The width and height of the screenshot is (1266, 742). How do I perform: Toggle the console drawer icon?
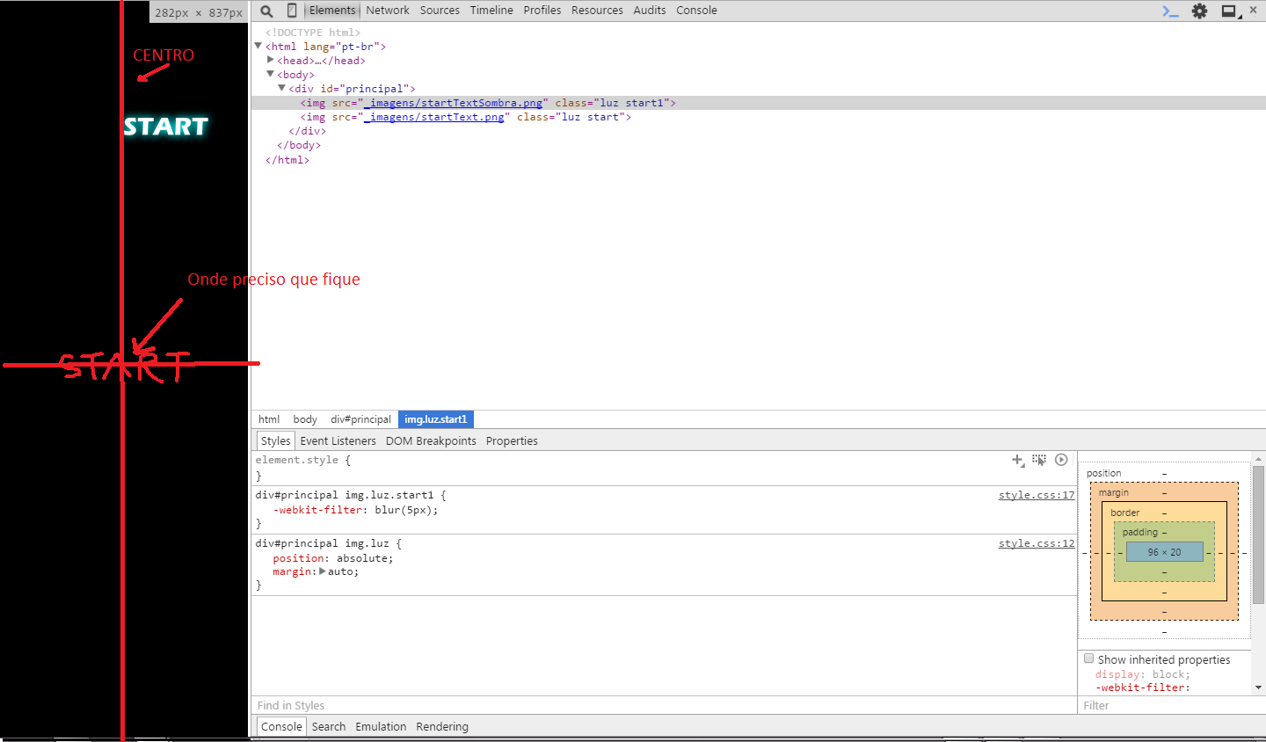(1170, 11)
